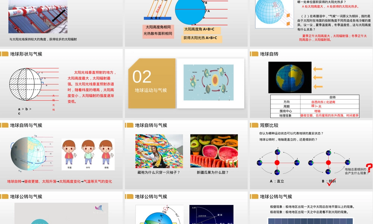Click the red paragraph starting '太阳光线垂直照射的地方'
The image size is (373, 224).
(92, 87)
